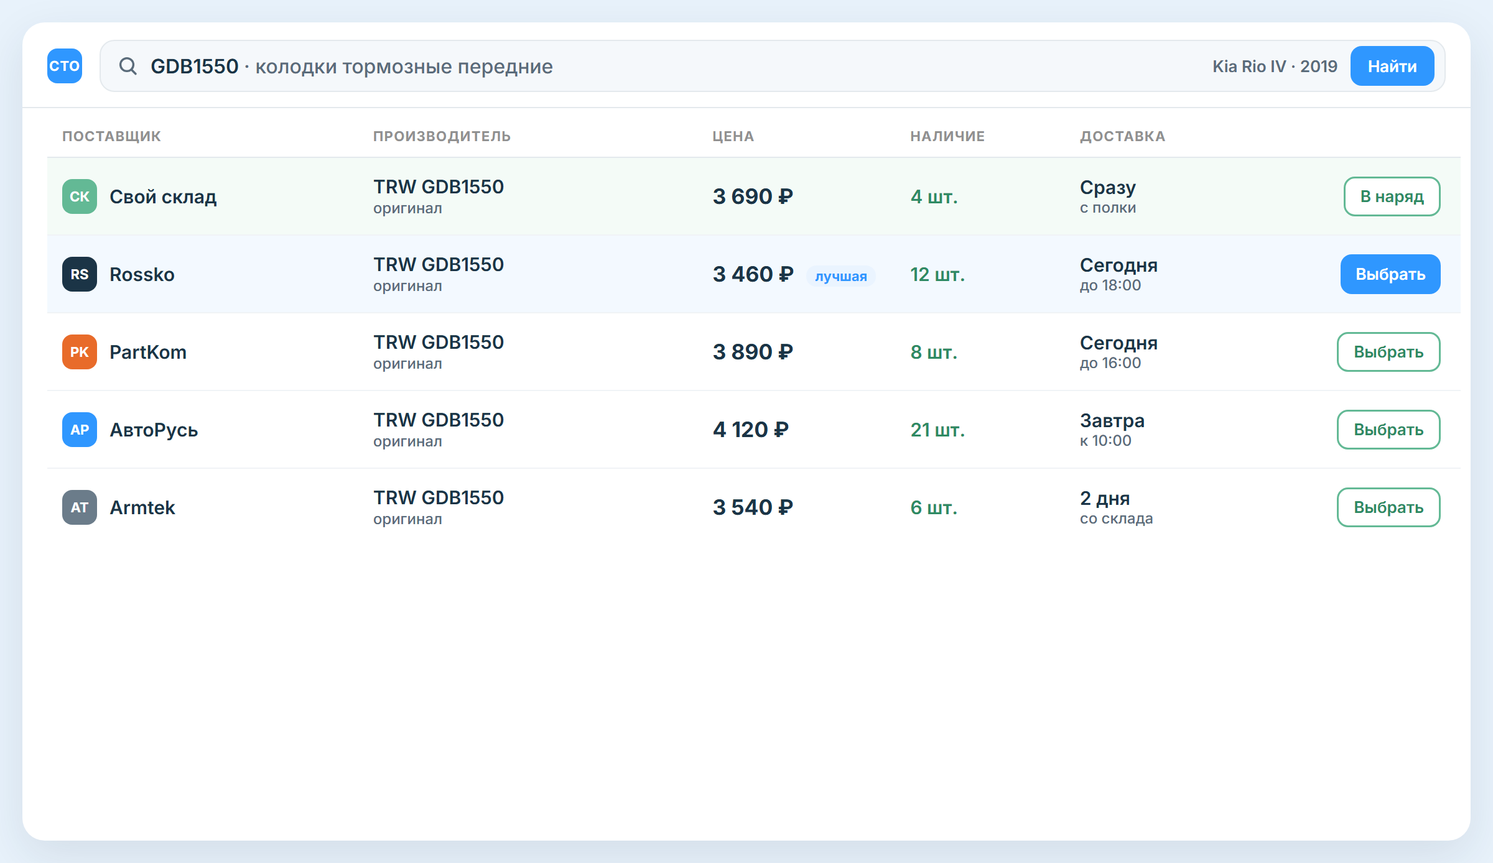Select the Свой склад supplier name

coord(163,196)
